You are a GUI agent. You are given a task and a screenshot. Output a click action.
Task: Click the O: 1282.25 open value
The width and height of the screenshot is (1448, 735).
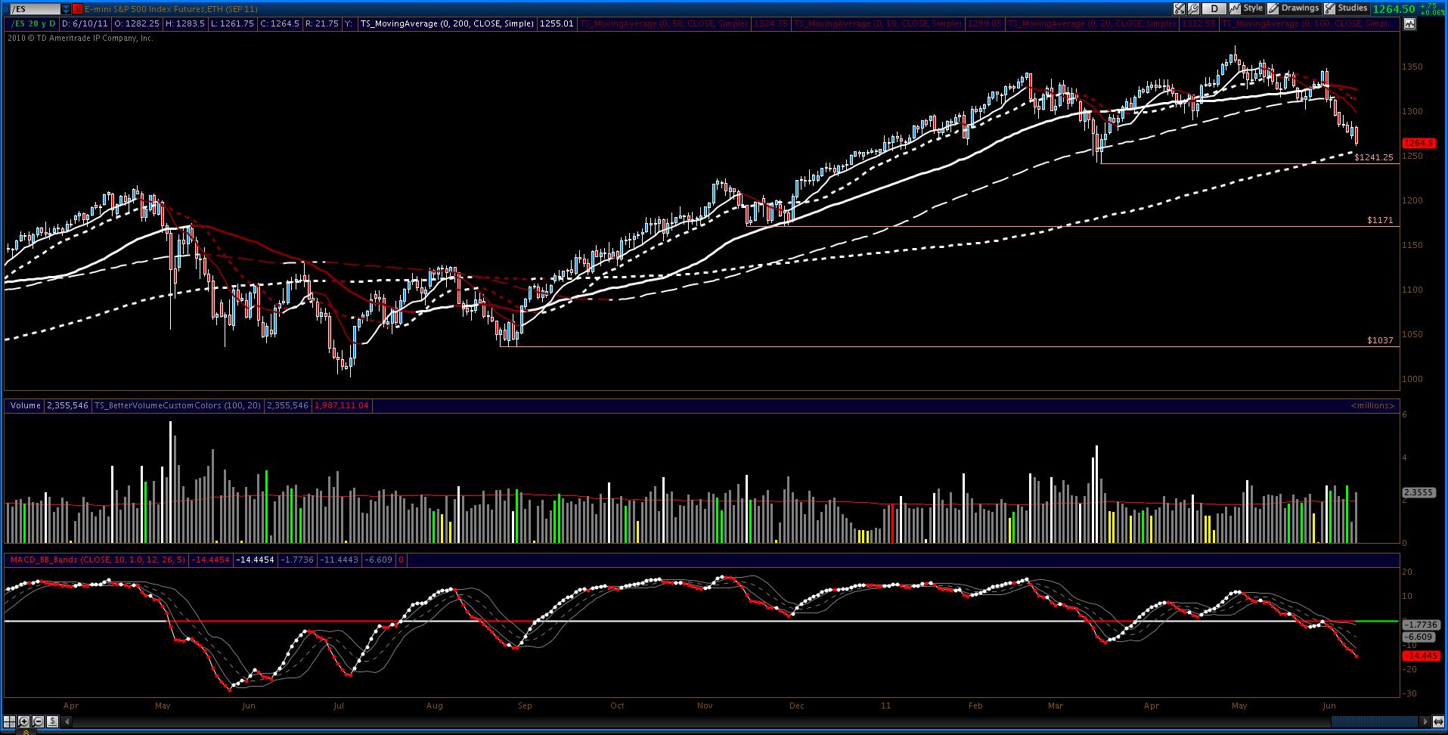click(137, 24)
